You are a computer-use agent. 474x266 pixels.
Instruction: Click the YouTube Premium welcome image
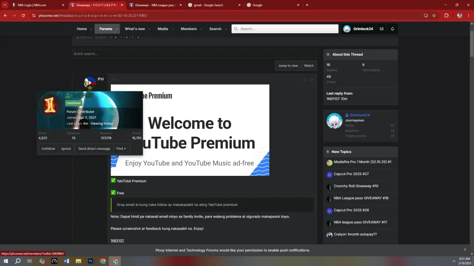click(190, 130)
